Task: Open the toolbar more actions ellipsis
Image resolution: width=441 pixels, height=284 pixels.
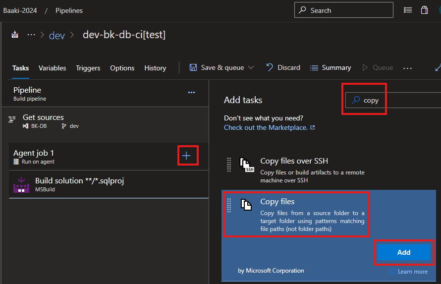Action: [407, 68]
